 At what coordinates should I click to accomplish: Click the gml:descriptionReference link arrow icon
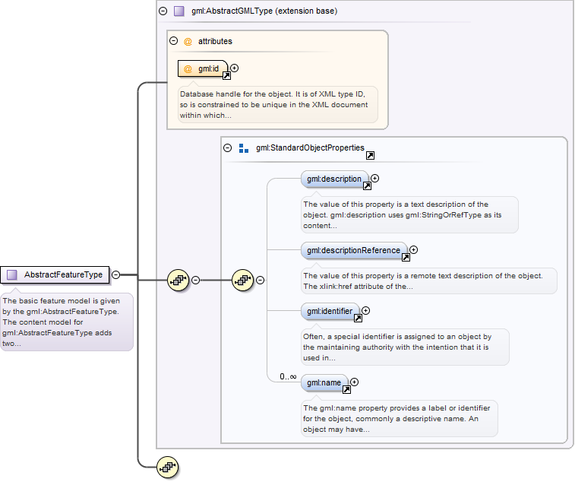(x=406, y=257)
